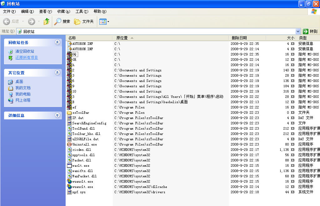Screen dimensions: 320x206
Task: Expand the address bar dropdown arrow
Action: coord(298,31)
